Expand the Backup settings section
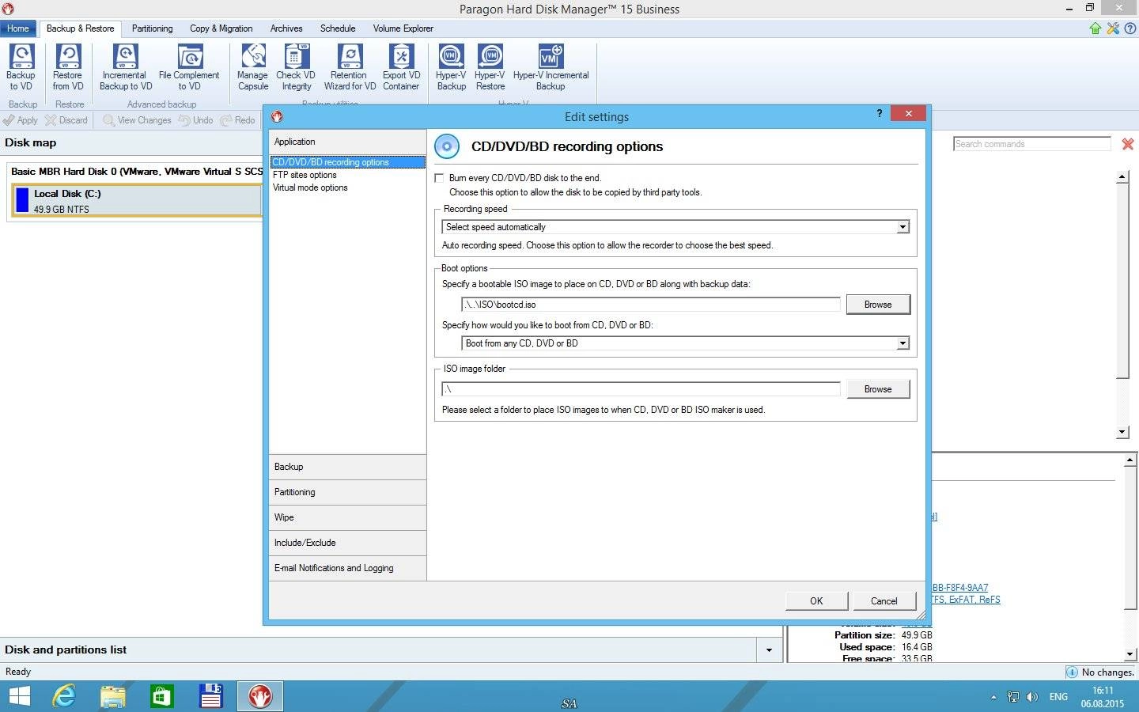 [347, 467]
